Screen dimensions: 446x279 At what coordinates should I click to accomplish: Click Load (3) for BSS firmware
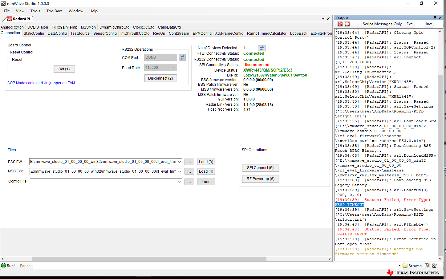pyautogui.click(x=206, y=162)
